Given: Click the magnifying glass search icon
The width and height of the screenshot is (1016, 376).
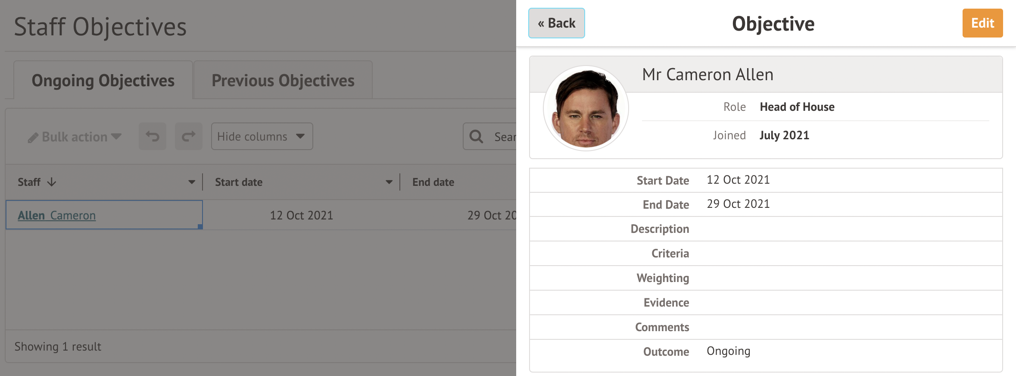Looking at the screenshot, I should 476,137.
